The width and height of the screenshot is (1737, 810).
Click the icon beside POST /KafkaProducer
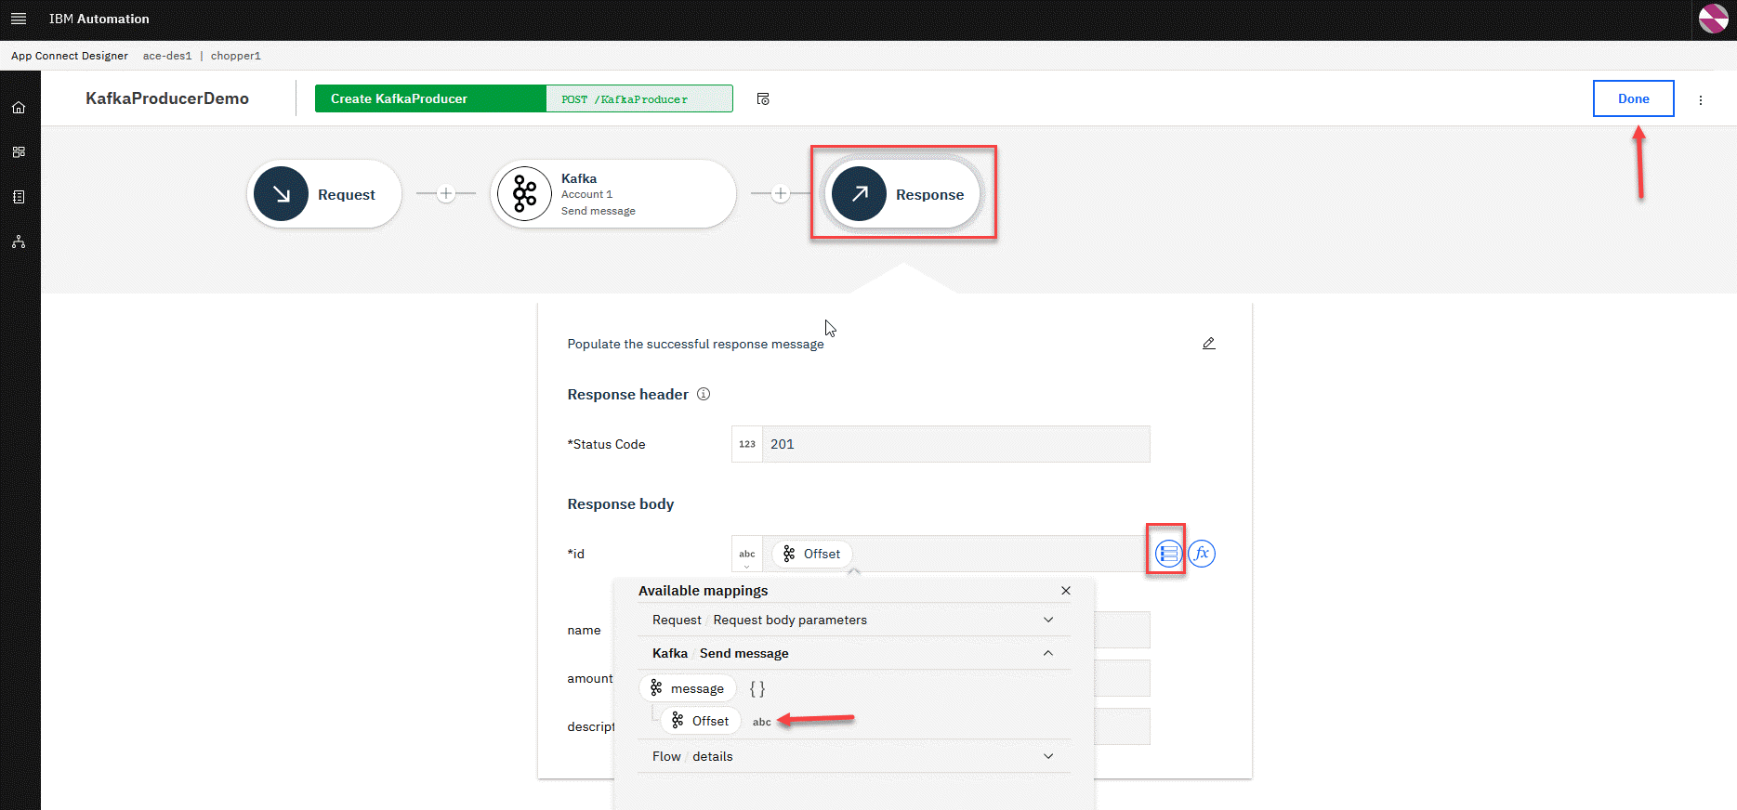pos(763,99)
